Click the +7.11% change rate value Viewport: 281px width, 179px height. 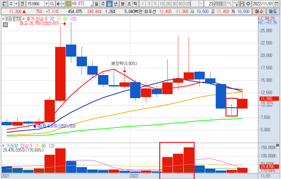click(52, 12)
